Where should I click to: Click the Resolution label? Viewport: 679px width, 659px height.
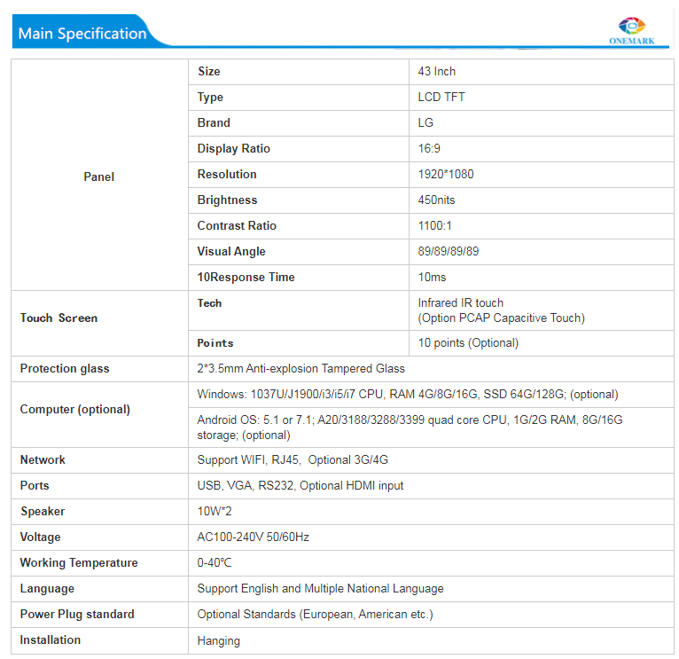(227, 174)
